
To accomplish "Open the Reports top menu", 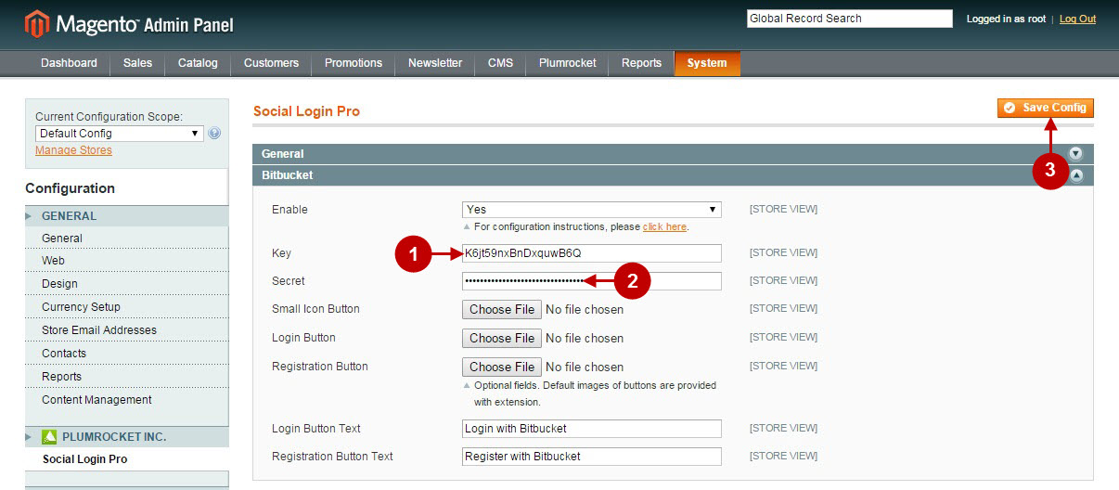I will coord(641,63).
